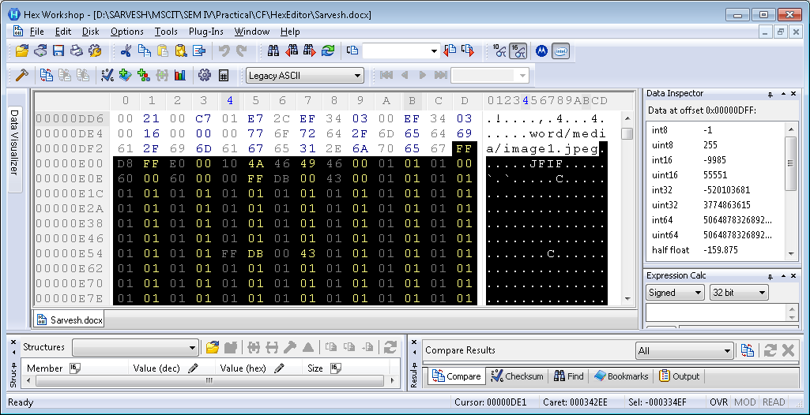Image resolution: width=810 pixels, height=415 pixels.
Task: Select Motorola byte order icon
Action: (541, 50)
